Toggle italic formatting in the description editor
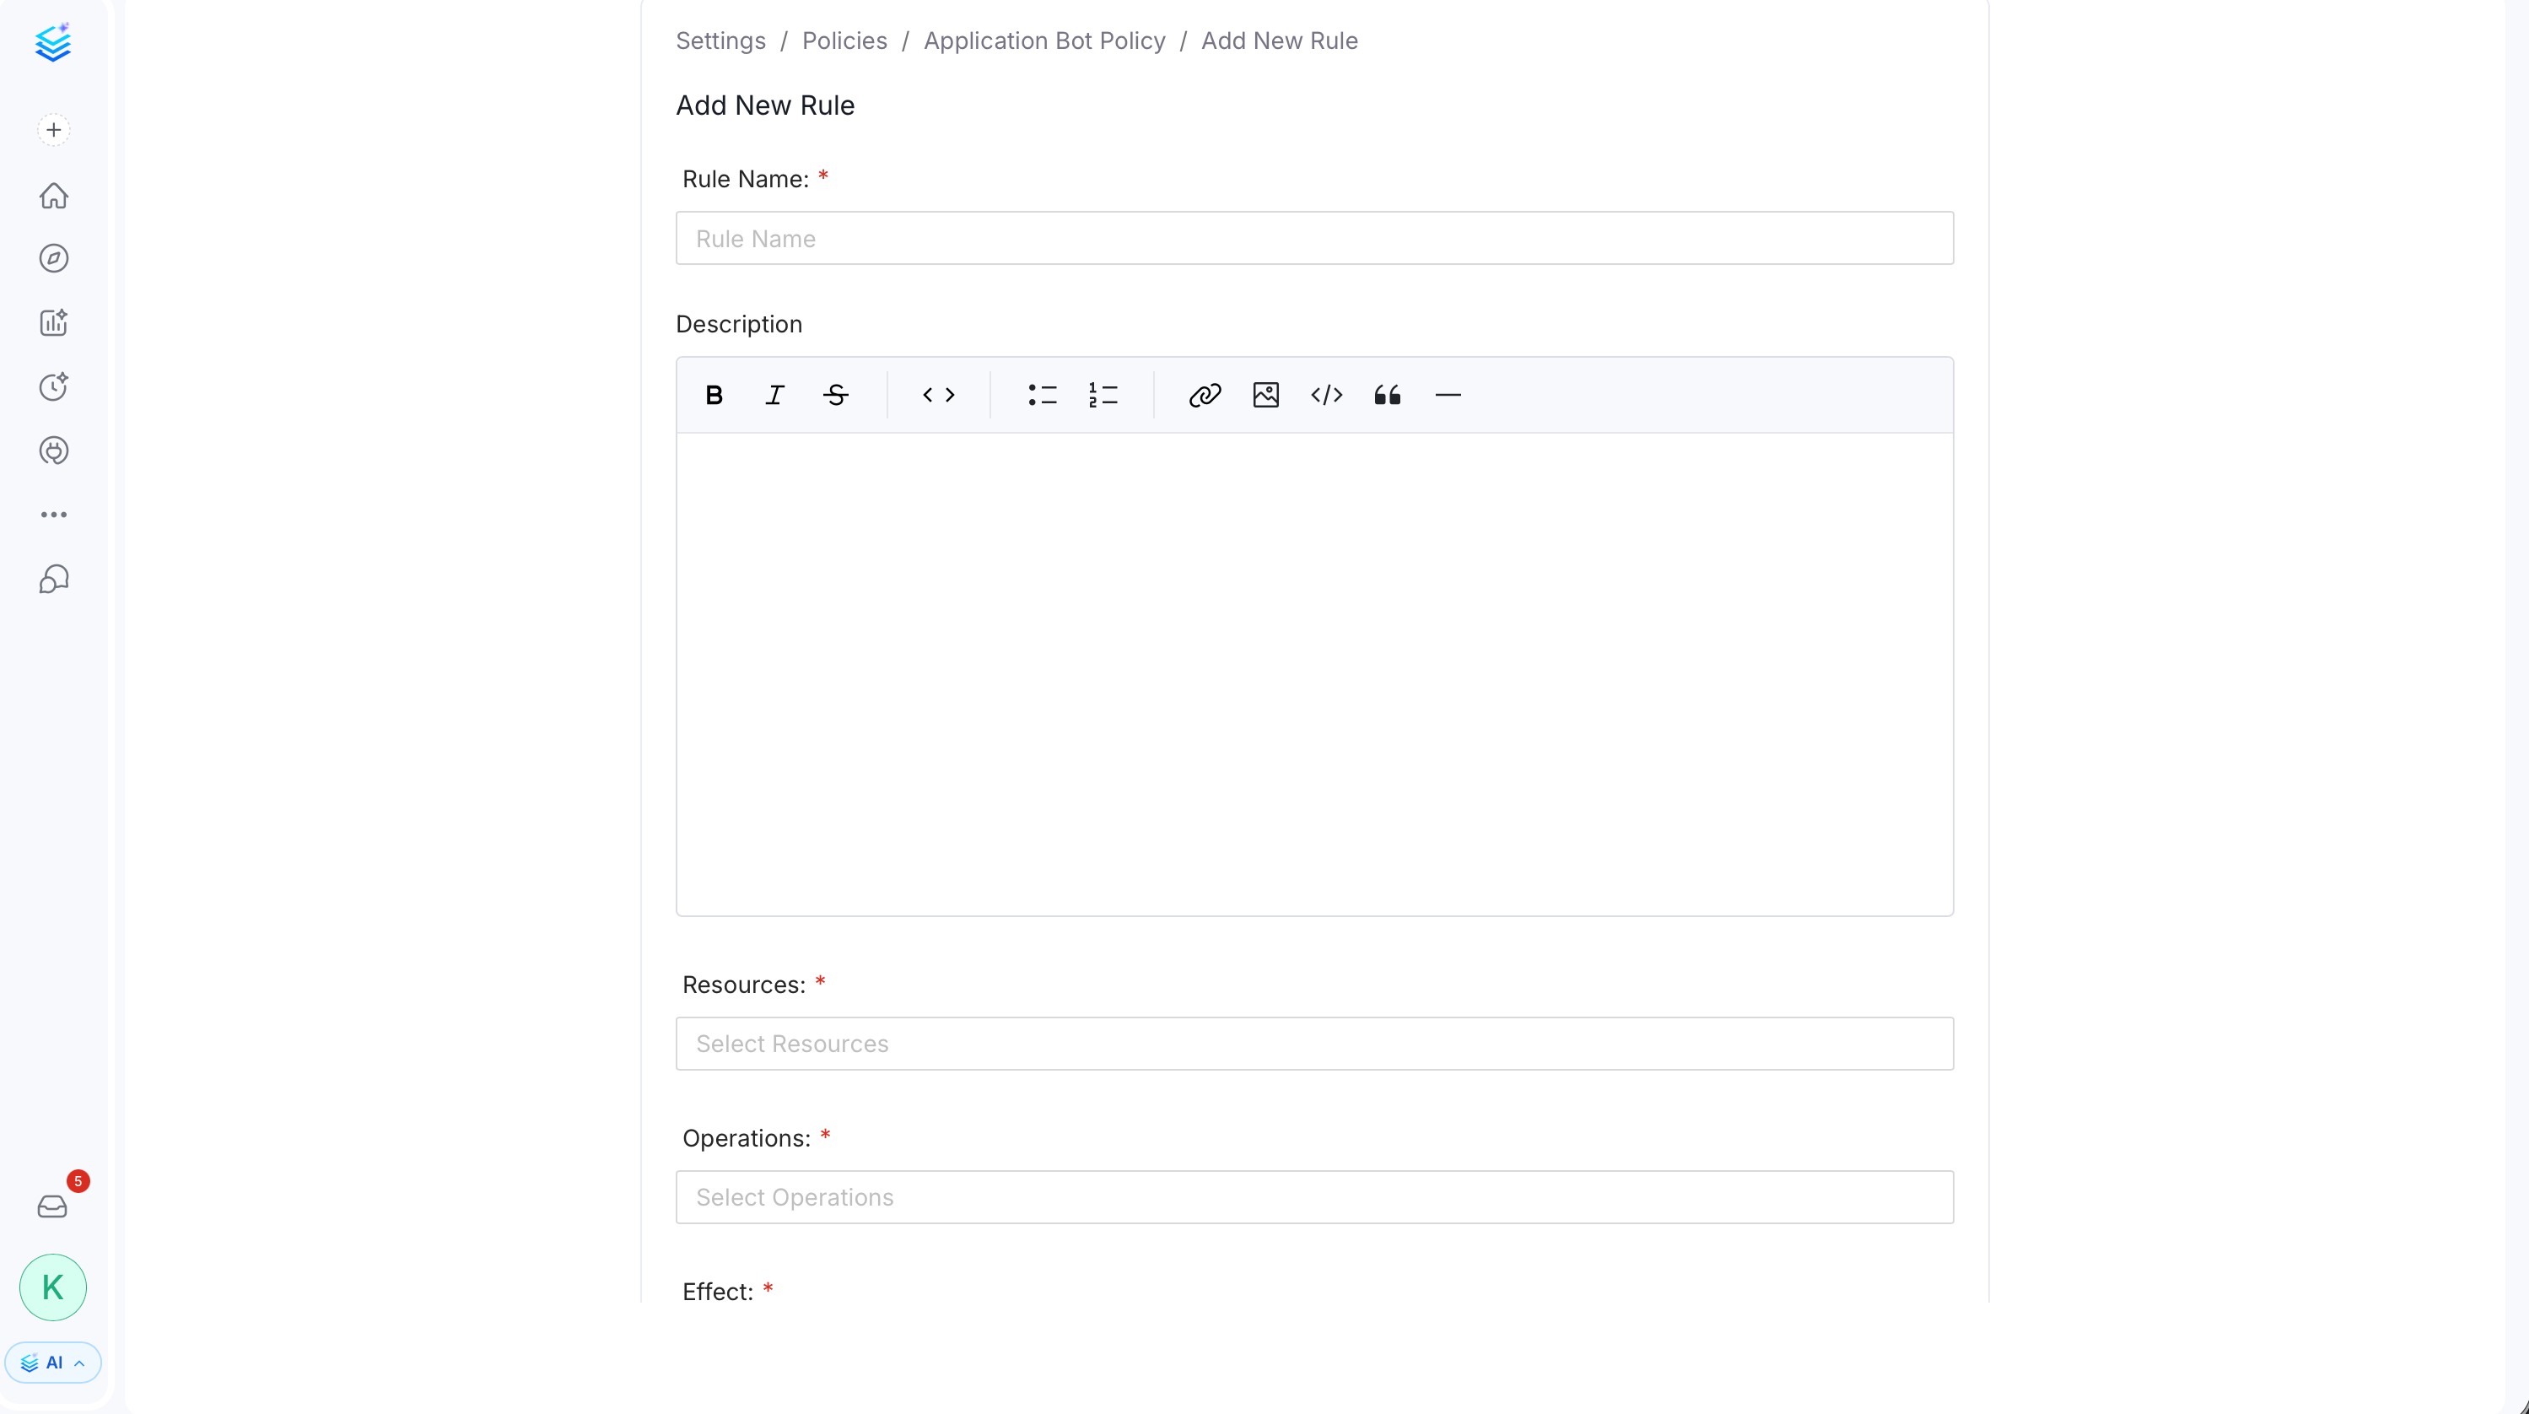Screen dimensions: 2529x1414 774,395
